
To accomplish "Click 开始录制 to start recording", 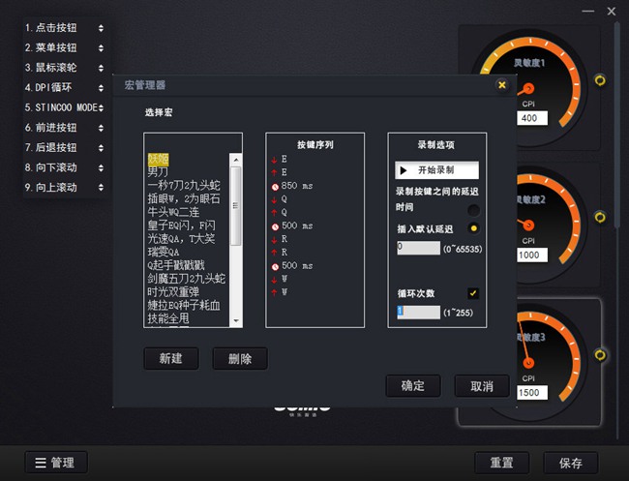I will pyautogui.click(x=436, y=170).
